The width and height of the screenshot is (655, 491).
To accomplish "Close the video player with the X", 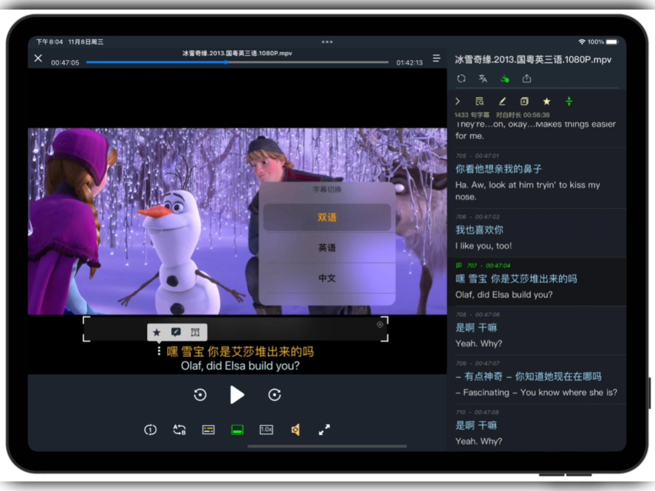I will click(x=38, y=58).
